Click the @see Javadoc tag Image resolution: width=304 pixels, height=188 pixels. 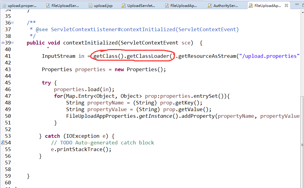(x=42, y=29)
